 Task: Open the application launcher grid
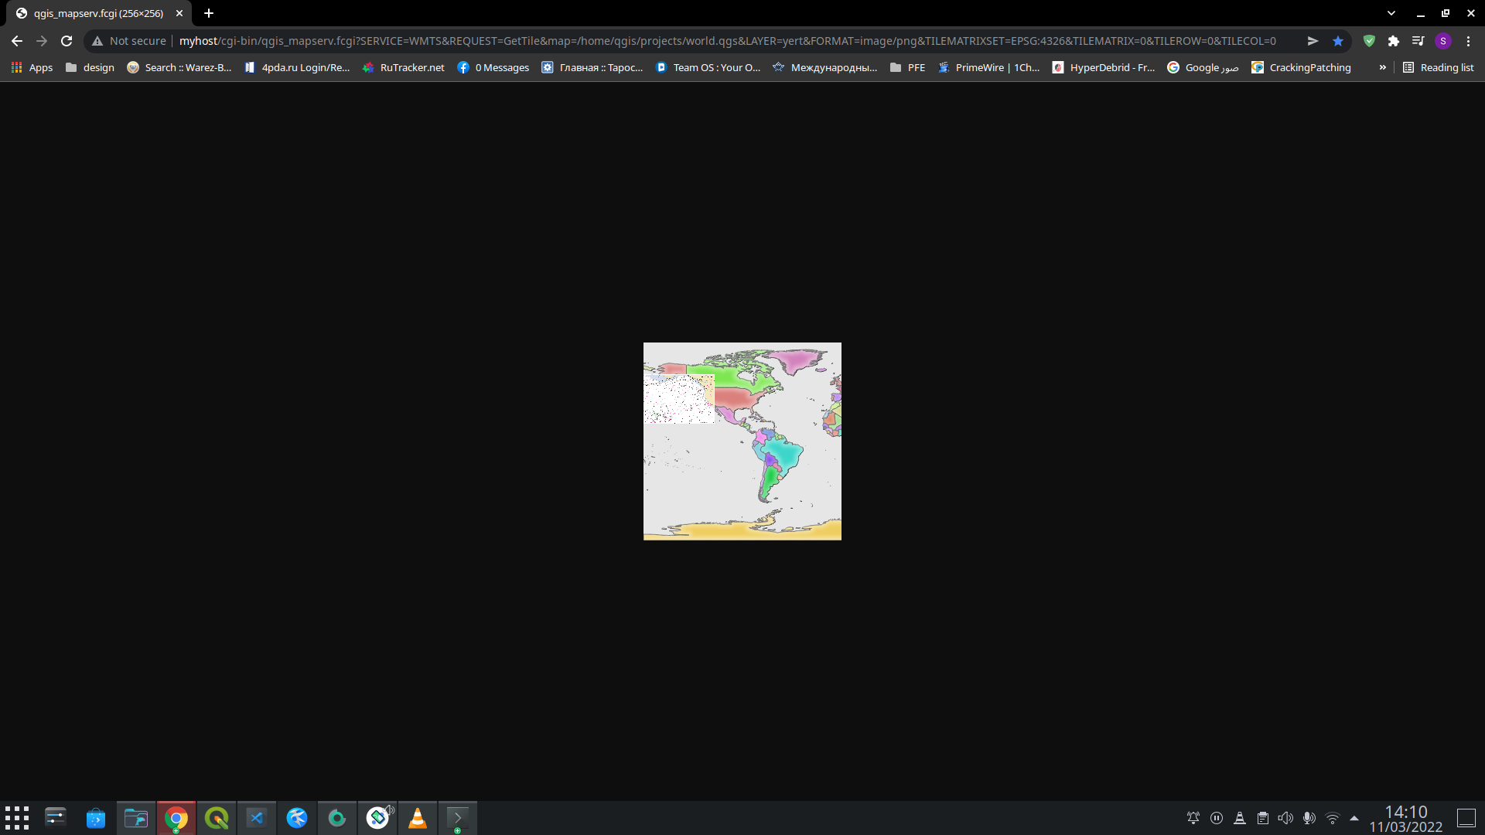[x=17, y=818]
